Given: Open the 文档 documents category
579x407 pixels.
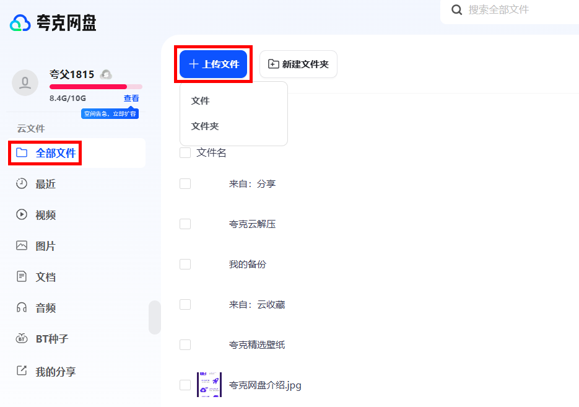Looking at the screenshot, I should coord(45,277).
